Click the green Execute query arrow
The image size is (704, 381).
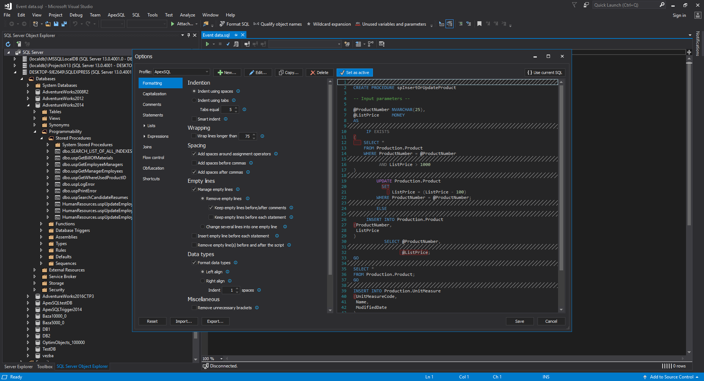(207, 44)
